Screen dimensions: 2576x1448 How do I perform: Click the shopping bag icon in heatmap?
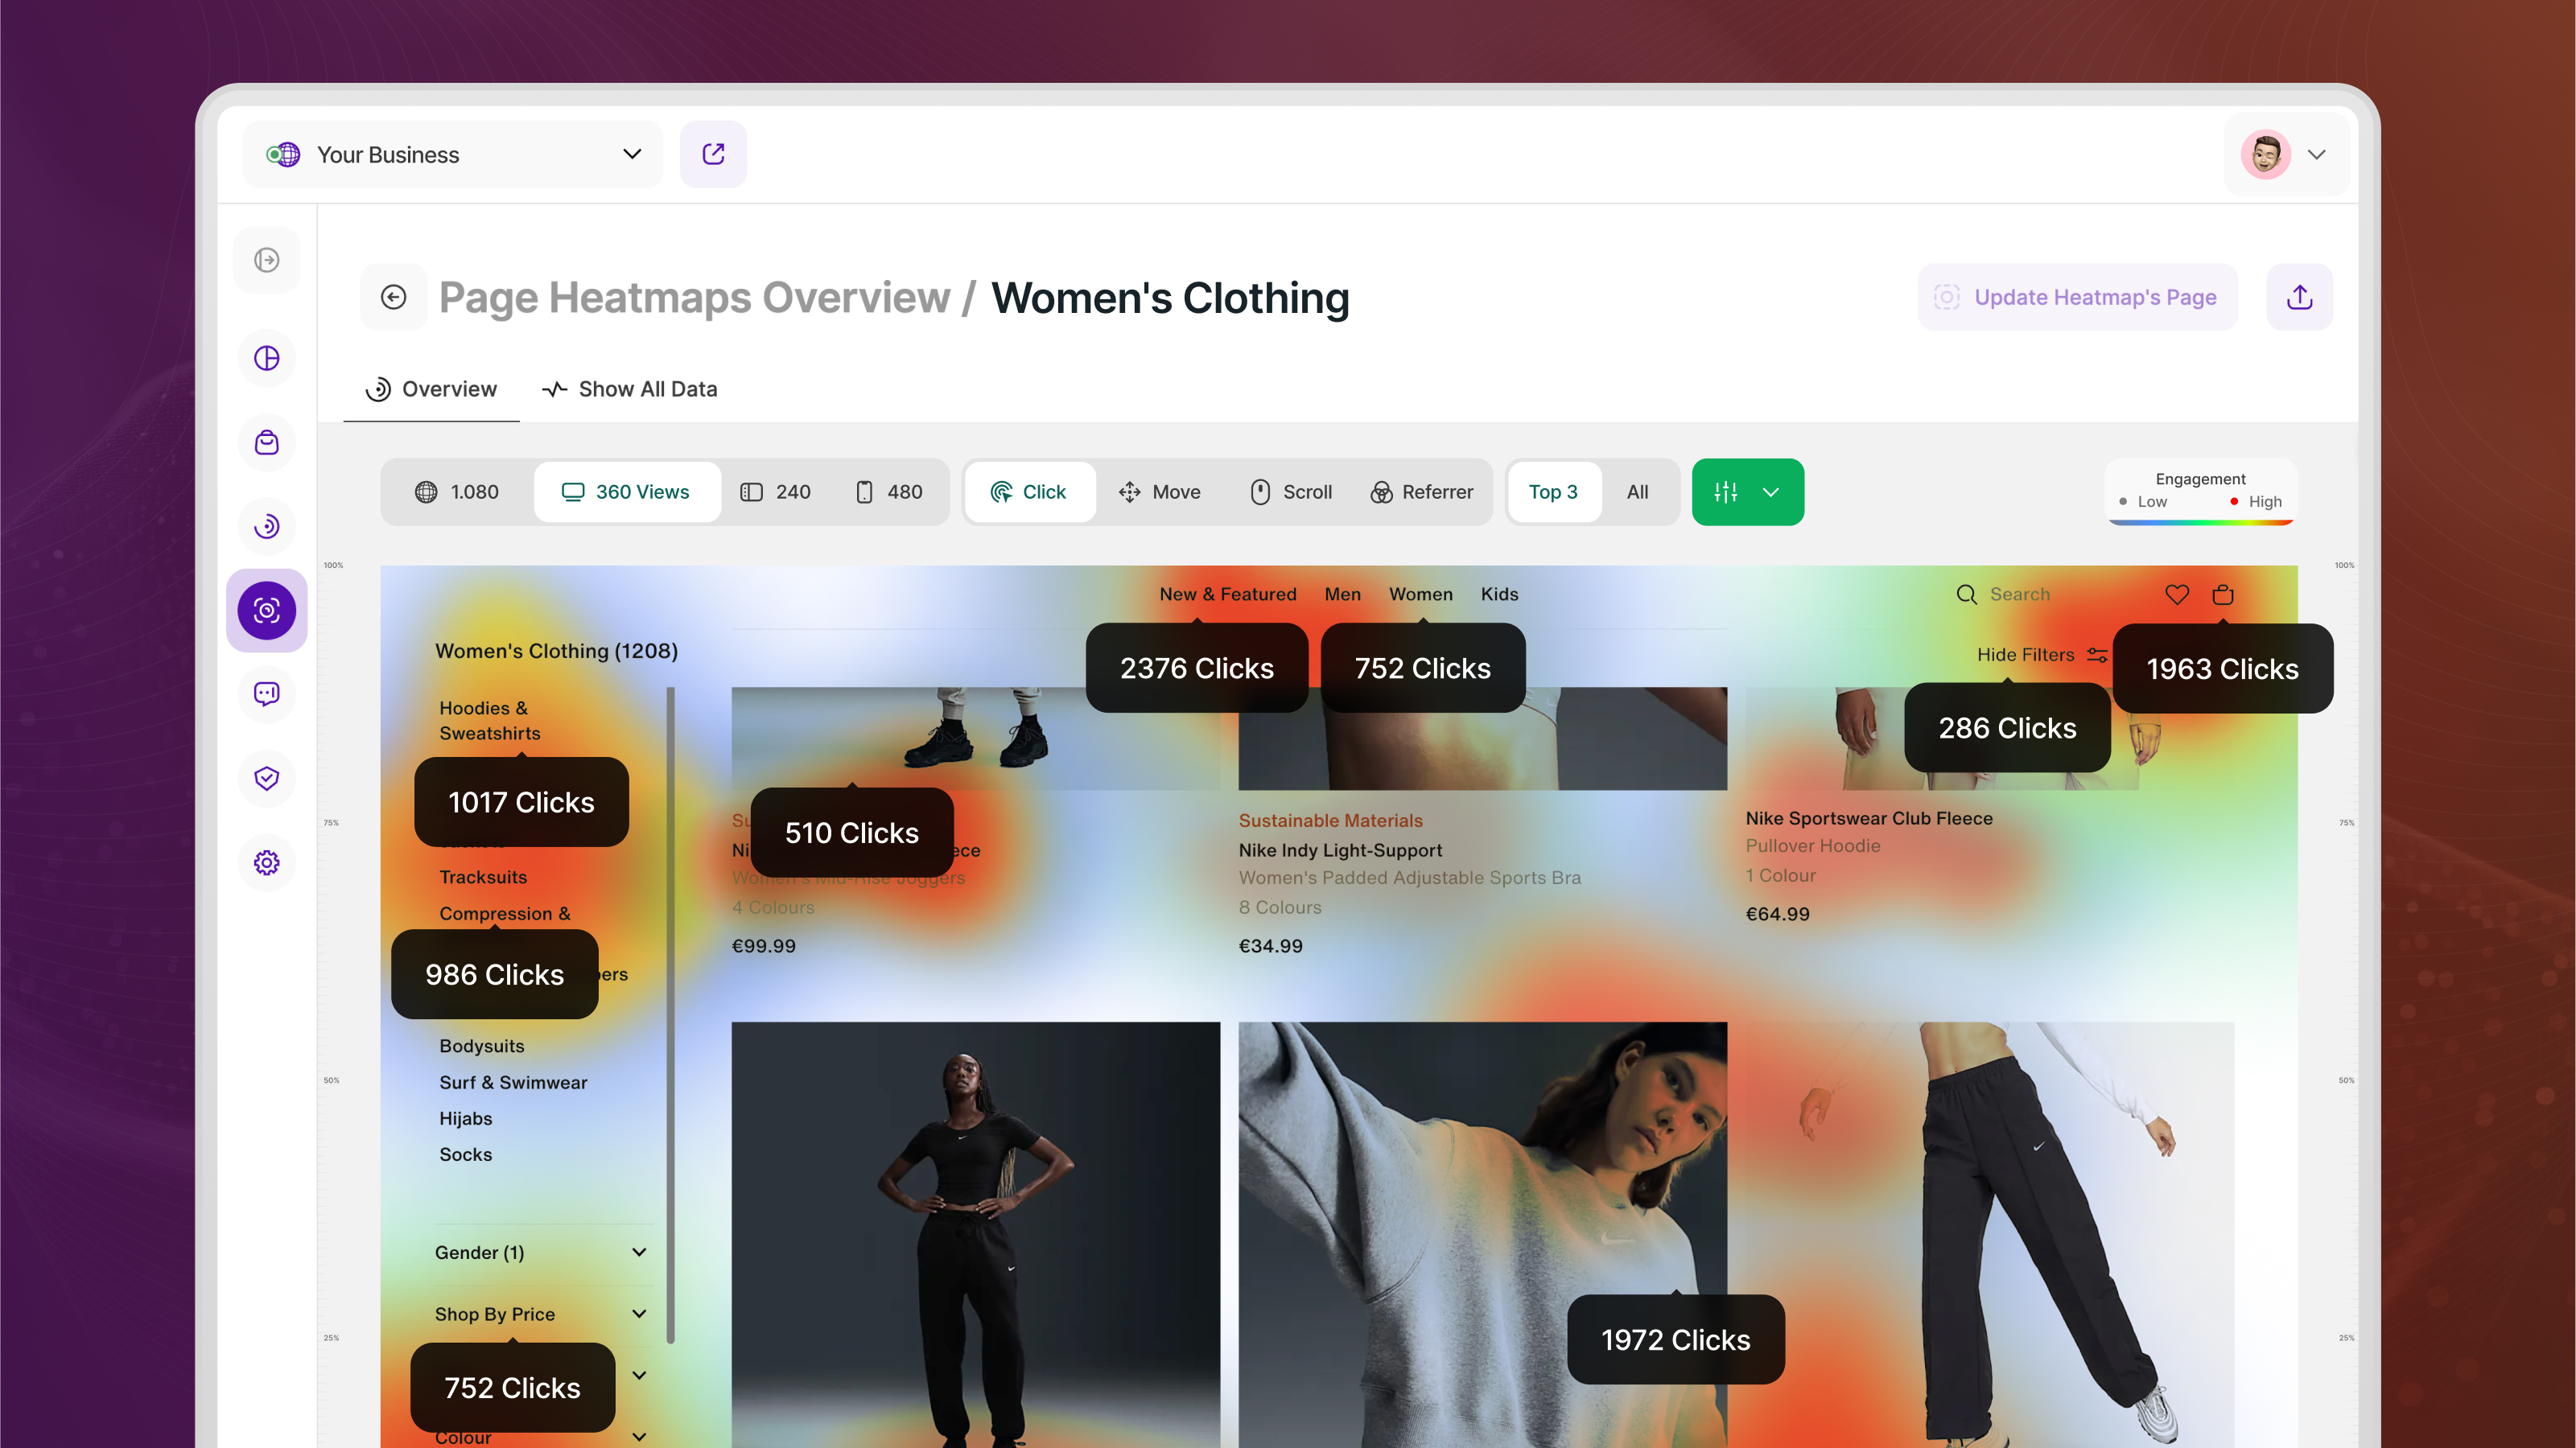[x=2223, y=594]
